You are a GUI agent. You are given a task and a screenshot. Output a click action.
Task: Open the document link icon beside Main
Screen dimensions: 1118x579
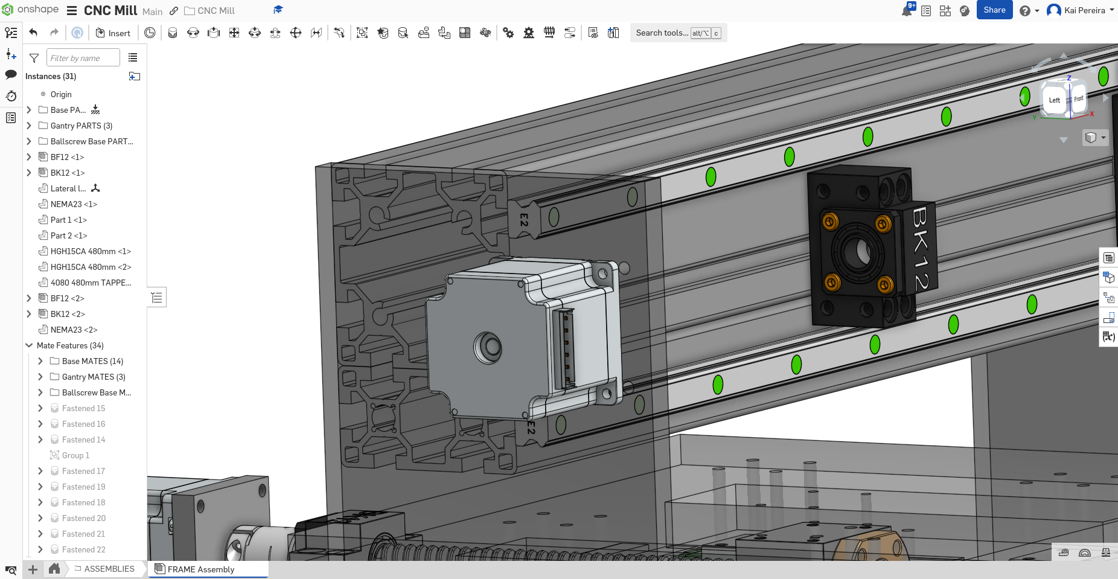coord(174,11)
